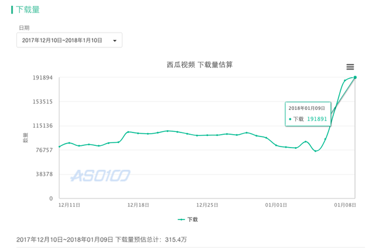Click the 下载量 section heading

coord(28,10)
